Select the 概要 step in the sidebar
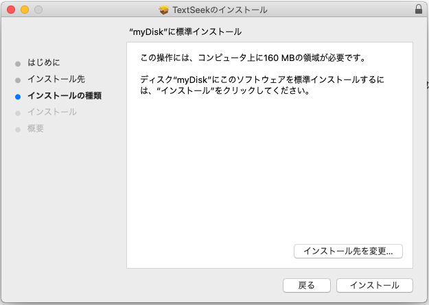 pyautogui.click(x=36, y=128)
